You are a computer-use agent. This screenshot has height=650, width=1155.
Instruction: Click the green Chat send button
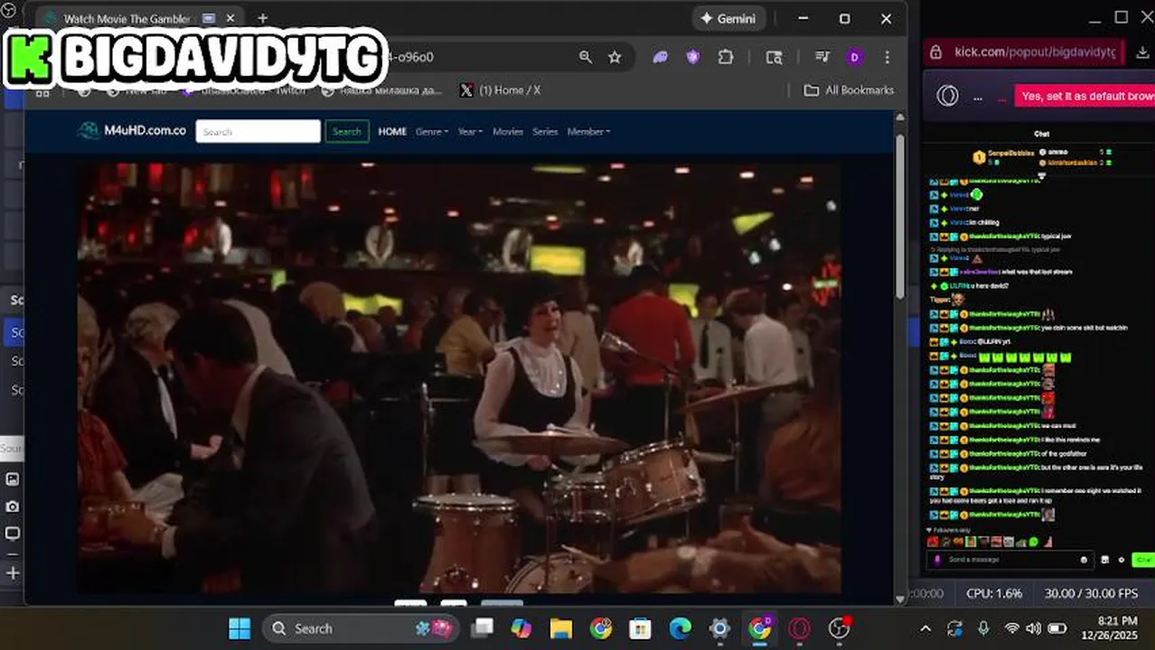coord(1142,560)
